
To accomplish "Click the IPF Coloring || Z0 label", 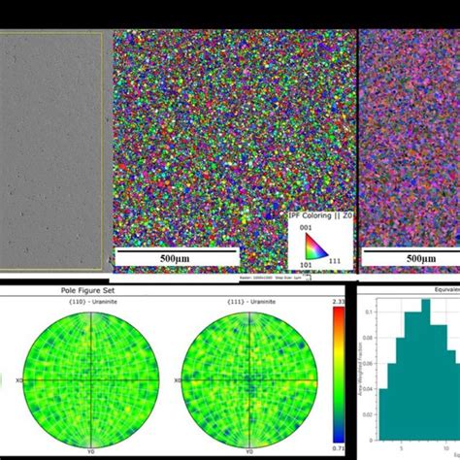I will [320, 215].
